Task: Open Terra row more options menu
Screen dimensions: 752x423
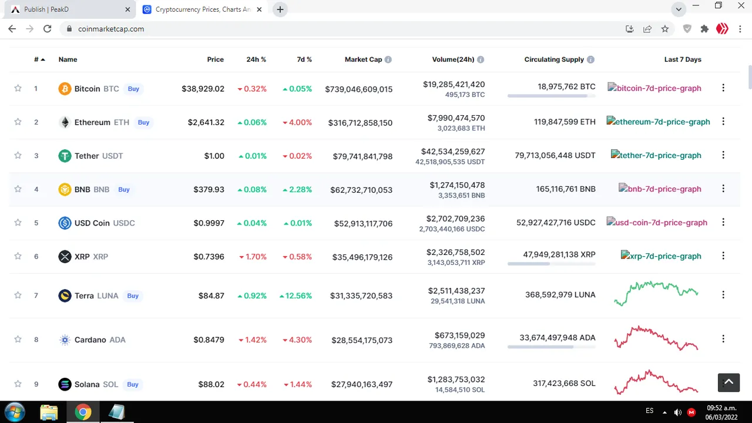Action: click(x=723, y=295)
